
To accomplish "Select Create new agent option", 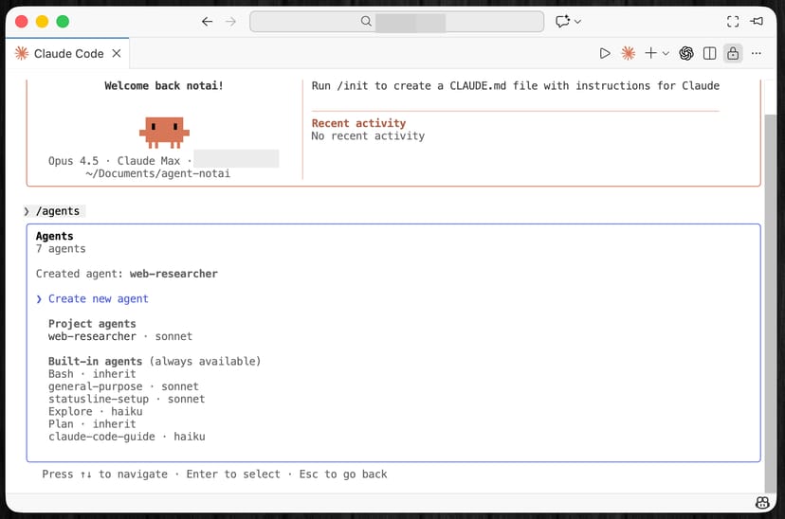I will [99, 299].
